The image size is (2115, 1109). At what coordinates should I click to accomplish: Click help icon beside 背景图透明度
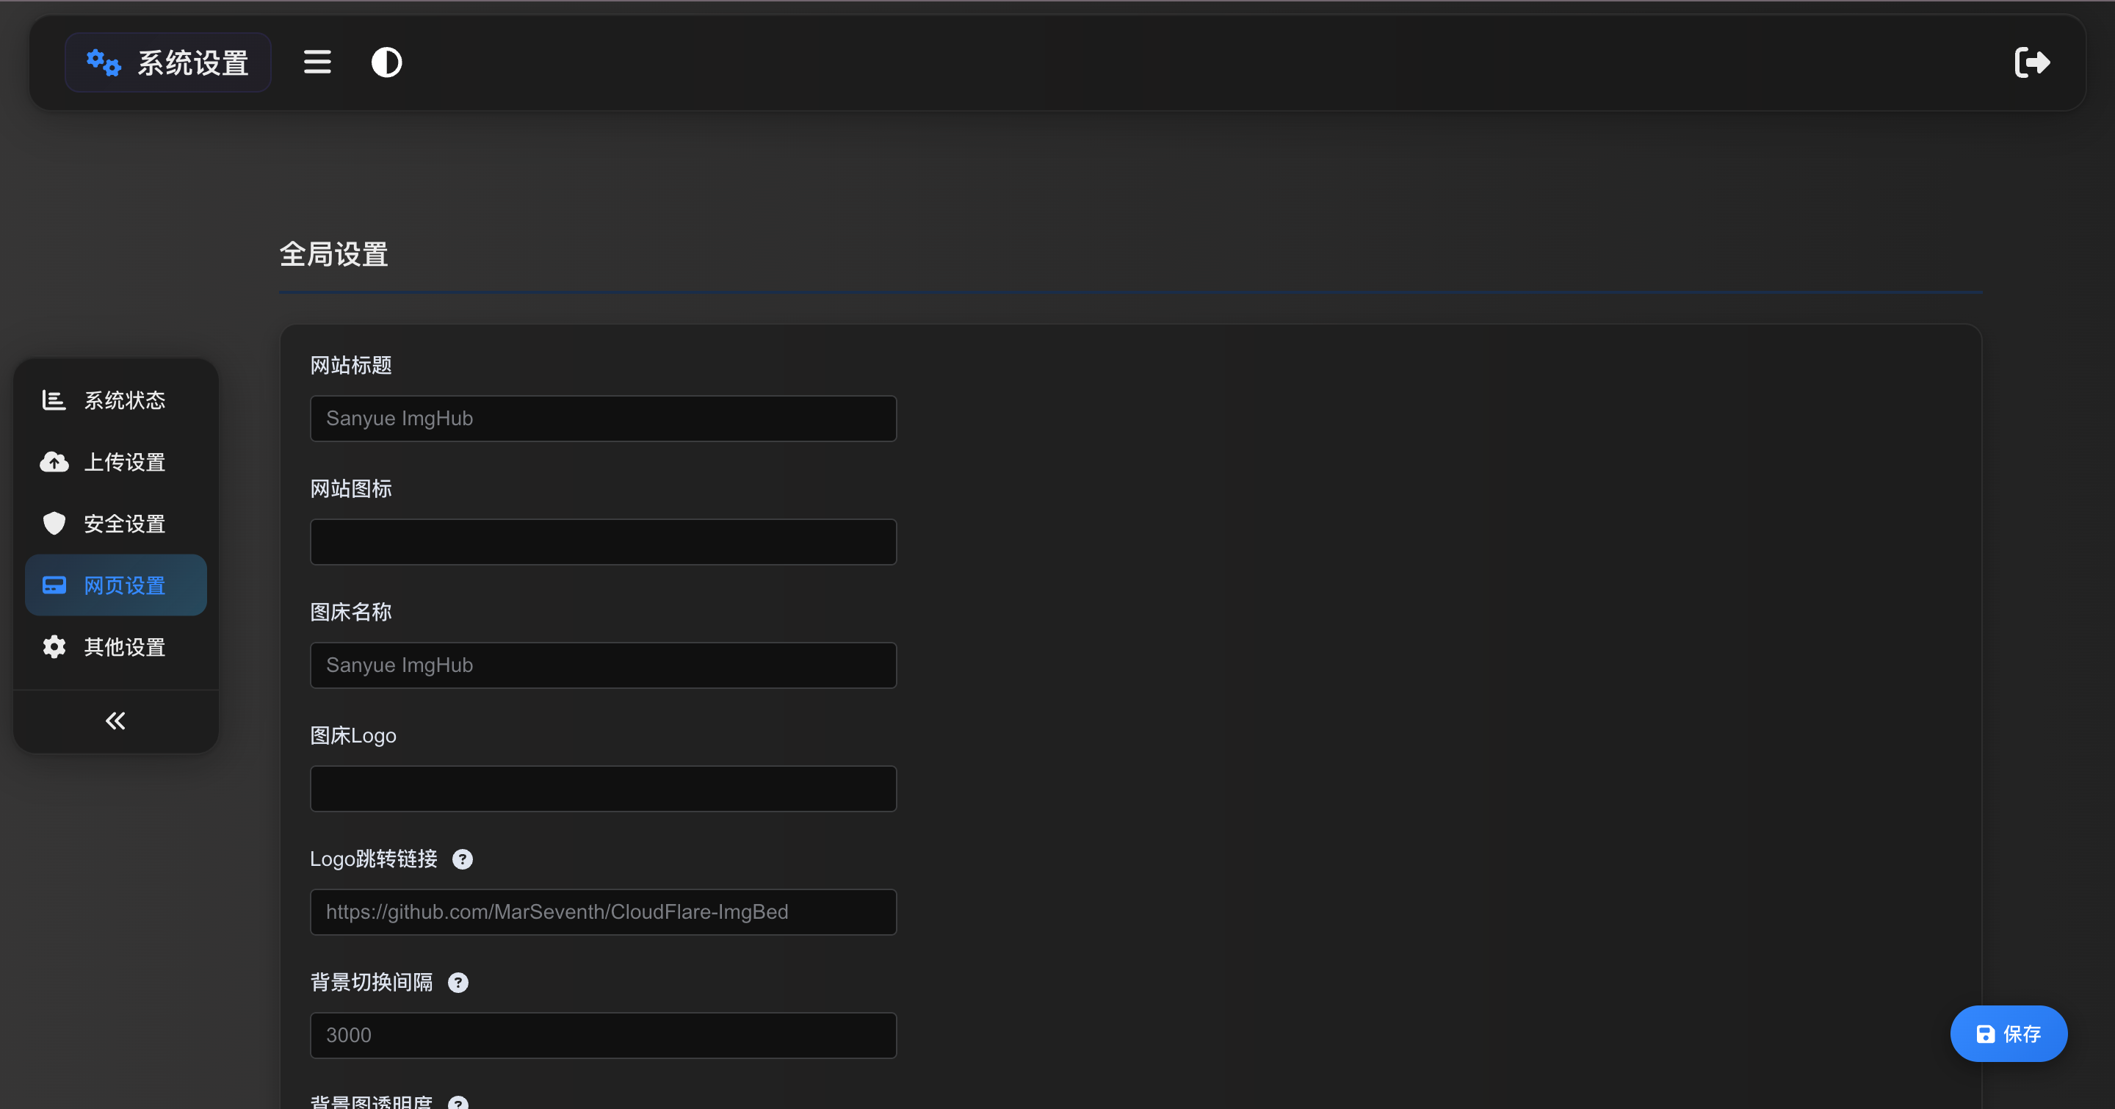coord(458,1102)
